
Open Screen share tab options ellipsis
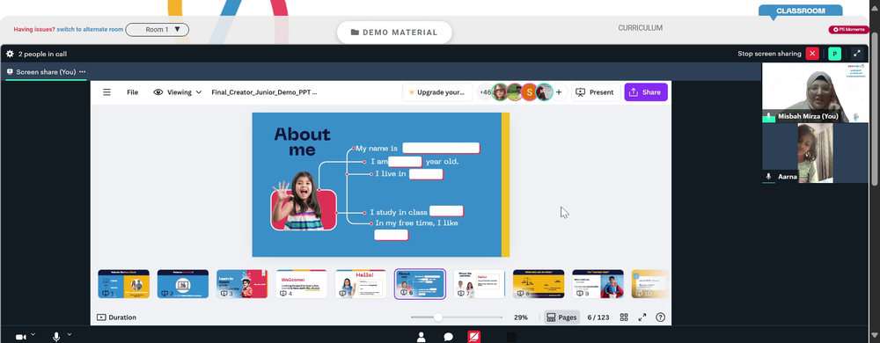click(83, 72)
